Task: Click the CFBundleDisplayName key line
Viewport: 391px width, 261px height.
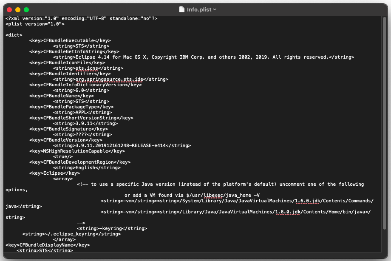Action: pyautogui.click(x=48, y=245)
